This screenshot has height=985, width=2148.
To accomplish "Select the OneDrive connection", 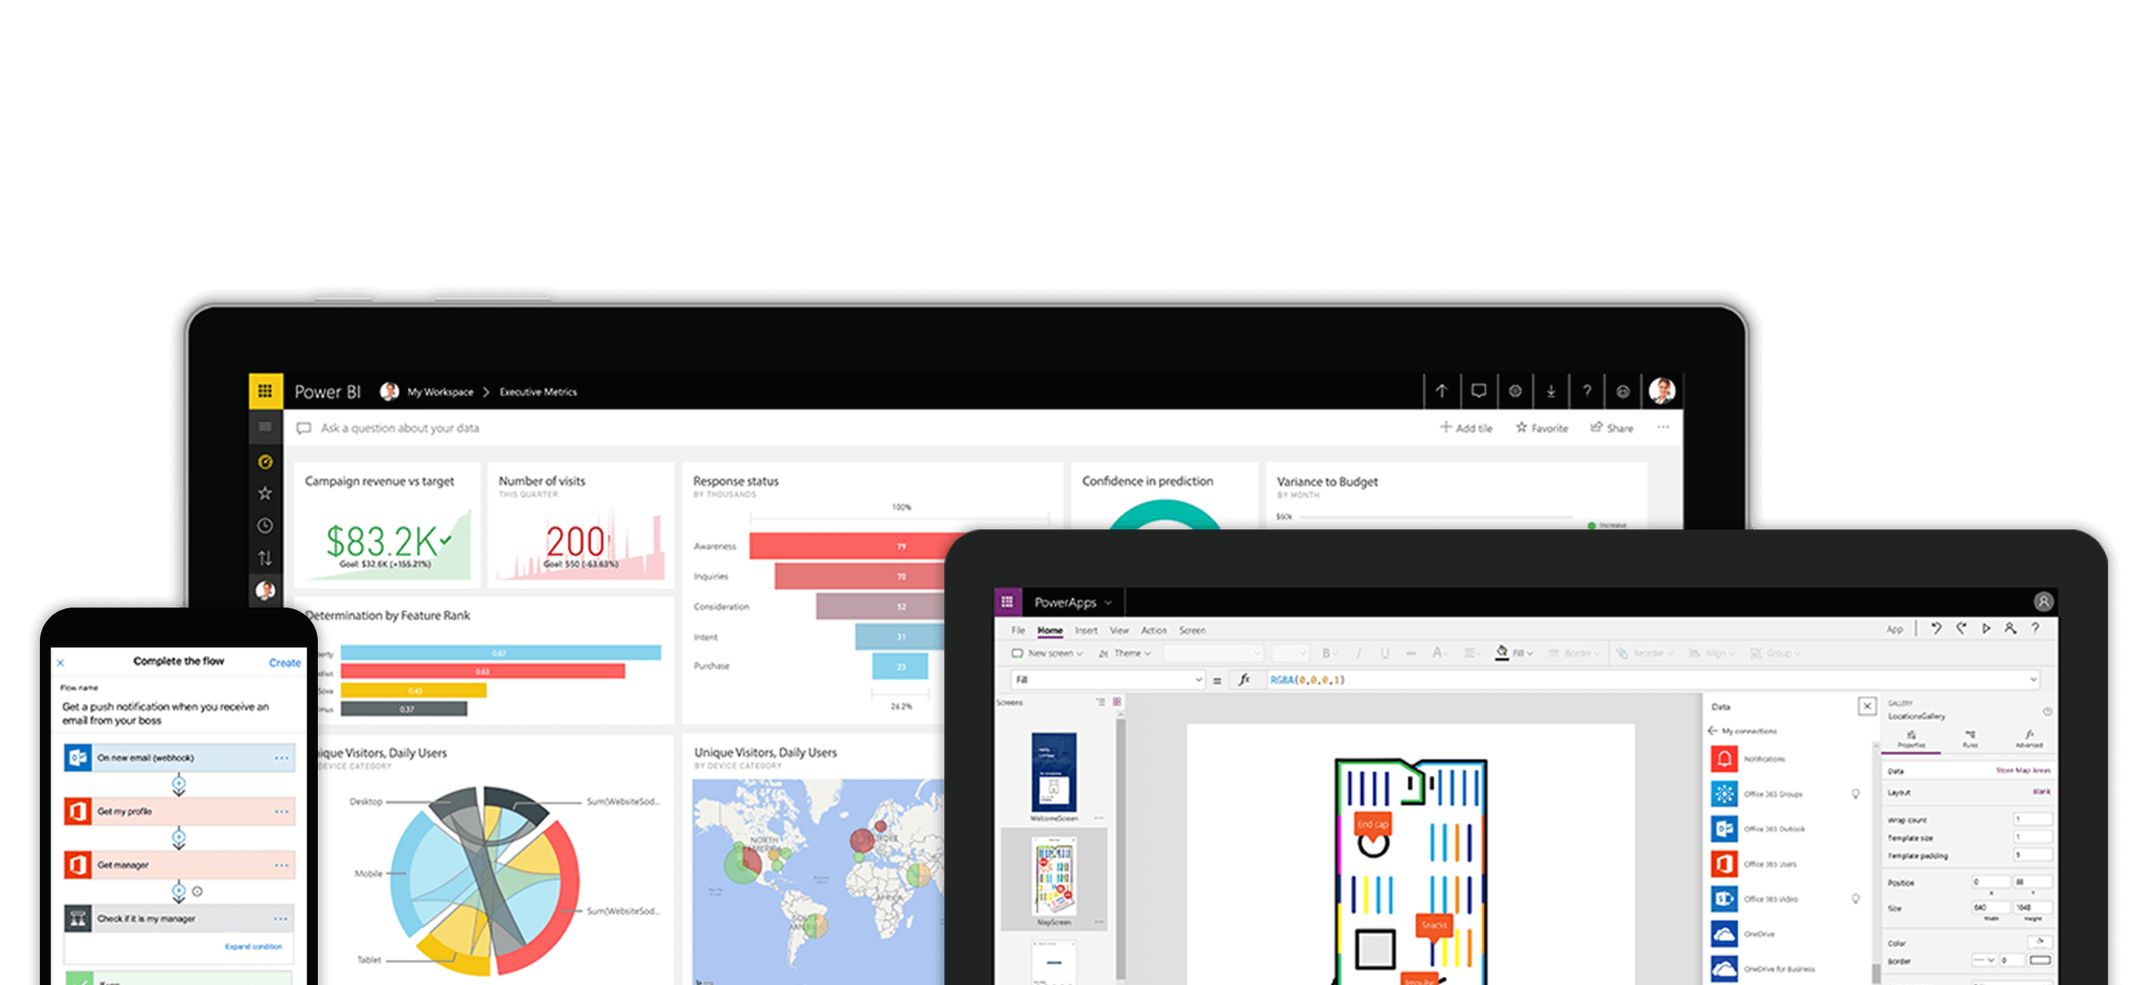I will tap(1743, 934).
